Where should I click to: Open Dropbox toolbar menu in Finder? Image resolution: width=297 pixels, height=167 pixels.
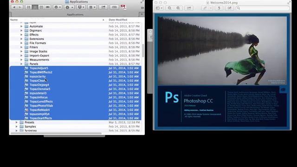point(81,7)
